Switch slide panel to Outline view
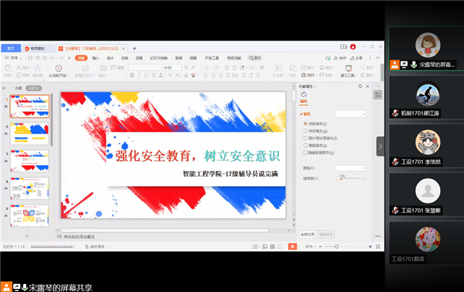 click(x=18, y=88)
